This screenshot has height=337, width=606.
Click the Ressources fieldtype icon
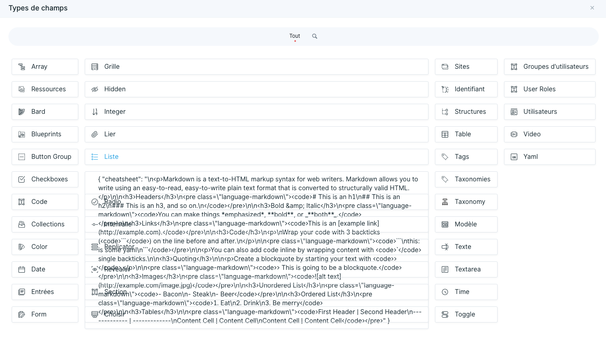click(x=22, y=89)
